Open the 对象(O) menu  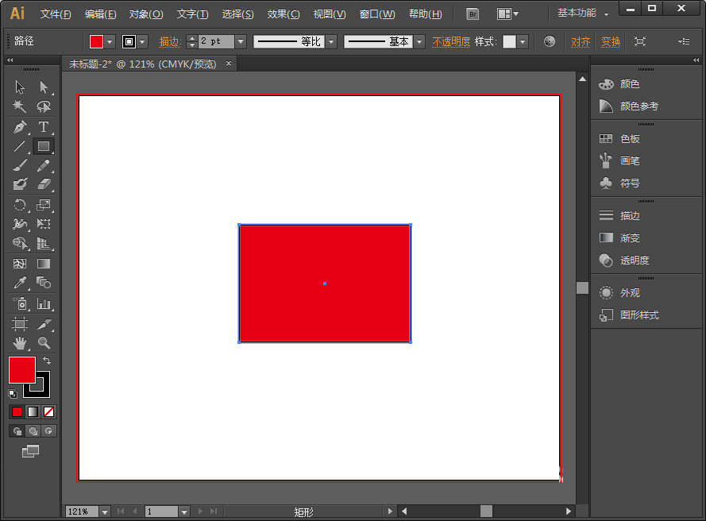point(146,14)
